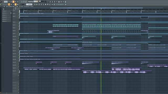Open the global snap selector in toolbar

coord(22,4)
